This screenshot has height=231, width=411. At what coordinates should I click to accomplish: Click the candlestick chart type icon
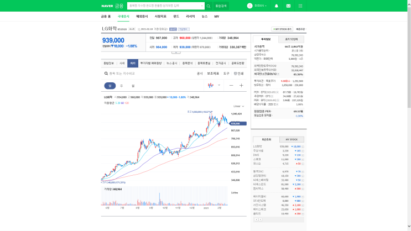(x=211, y=85)
